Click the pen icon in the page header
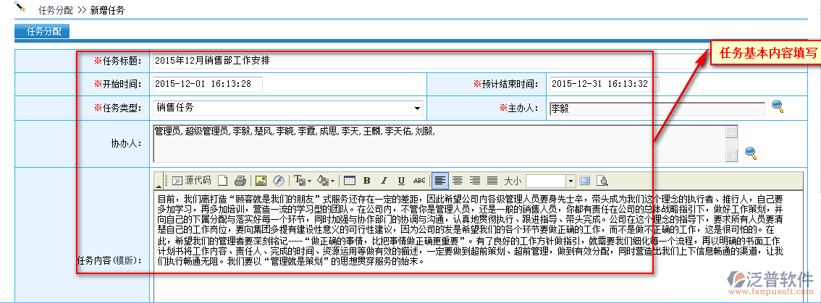The image size is (821, 303). [21, 8]
